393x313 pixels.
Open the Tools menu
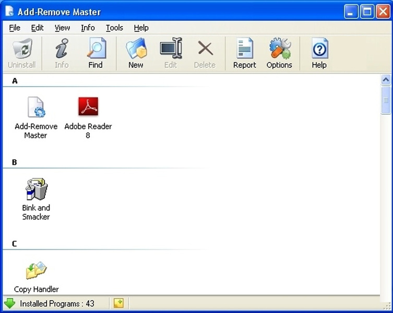click(x=114, y=28)
